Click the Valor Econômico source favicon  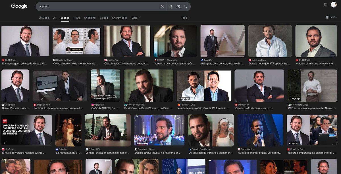point(125,105)
